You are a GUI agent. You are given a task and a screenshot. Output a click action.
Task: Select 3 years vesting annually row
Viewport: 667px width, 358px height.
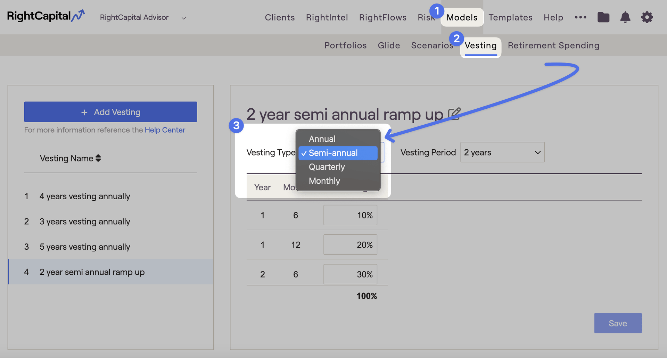[110, 222]
